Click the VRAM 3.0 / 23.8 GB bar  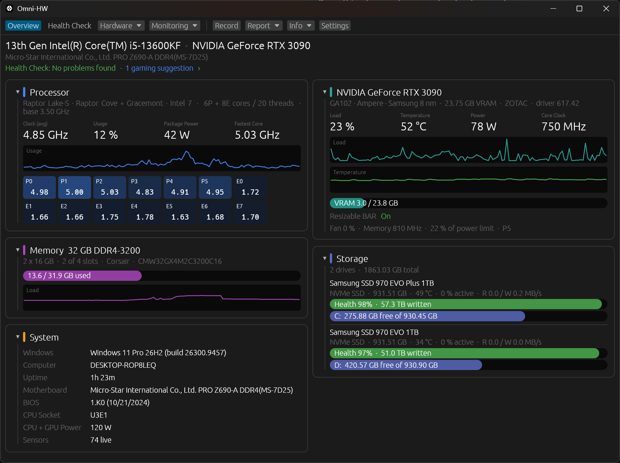(x=468, y=203)
